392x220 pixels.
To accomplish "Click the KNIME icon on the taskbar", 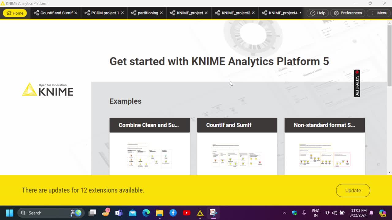I will click(x=200, y=213).
